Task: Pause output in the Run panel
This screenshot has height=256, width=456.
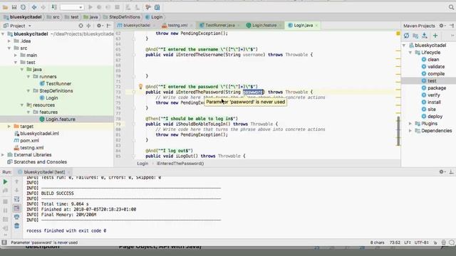Action: pos(5,210)
